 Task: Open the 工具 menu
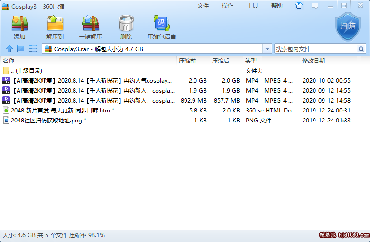252,6
